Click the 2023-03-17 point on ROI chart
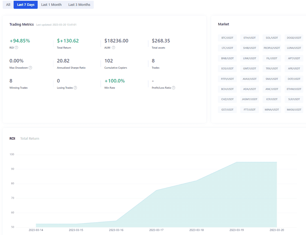The height and width of the screenshot is (235, 306). click(157, 190)
